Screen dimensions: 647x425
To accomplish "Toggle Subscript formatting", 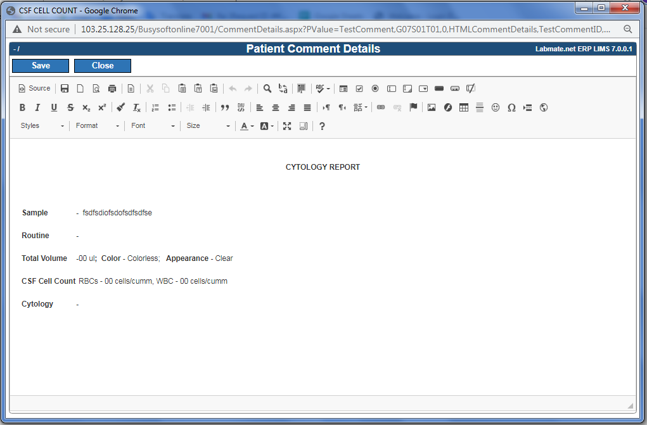I will 86,108.
